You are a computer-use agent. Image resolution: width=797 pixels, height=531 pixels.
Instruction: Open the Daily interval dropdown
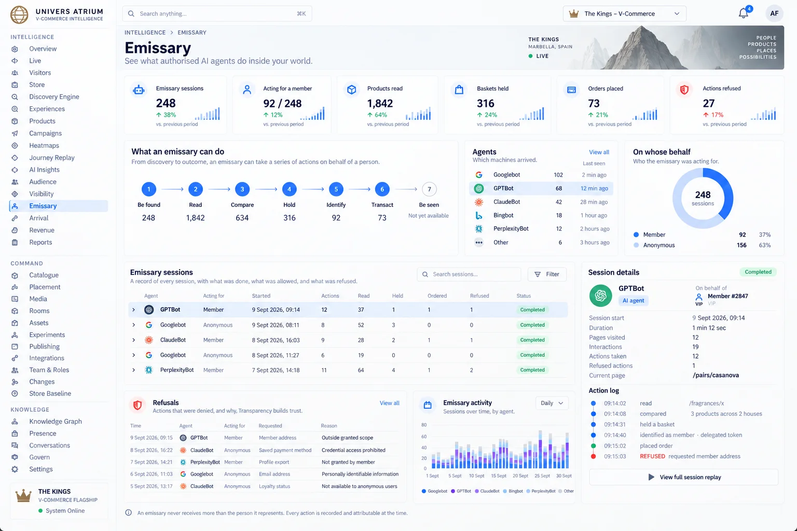552,403
